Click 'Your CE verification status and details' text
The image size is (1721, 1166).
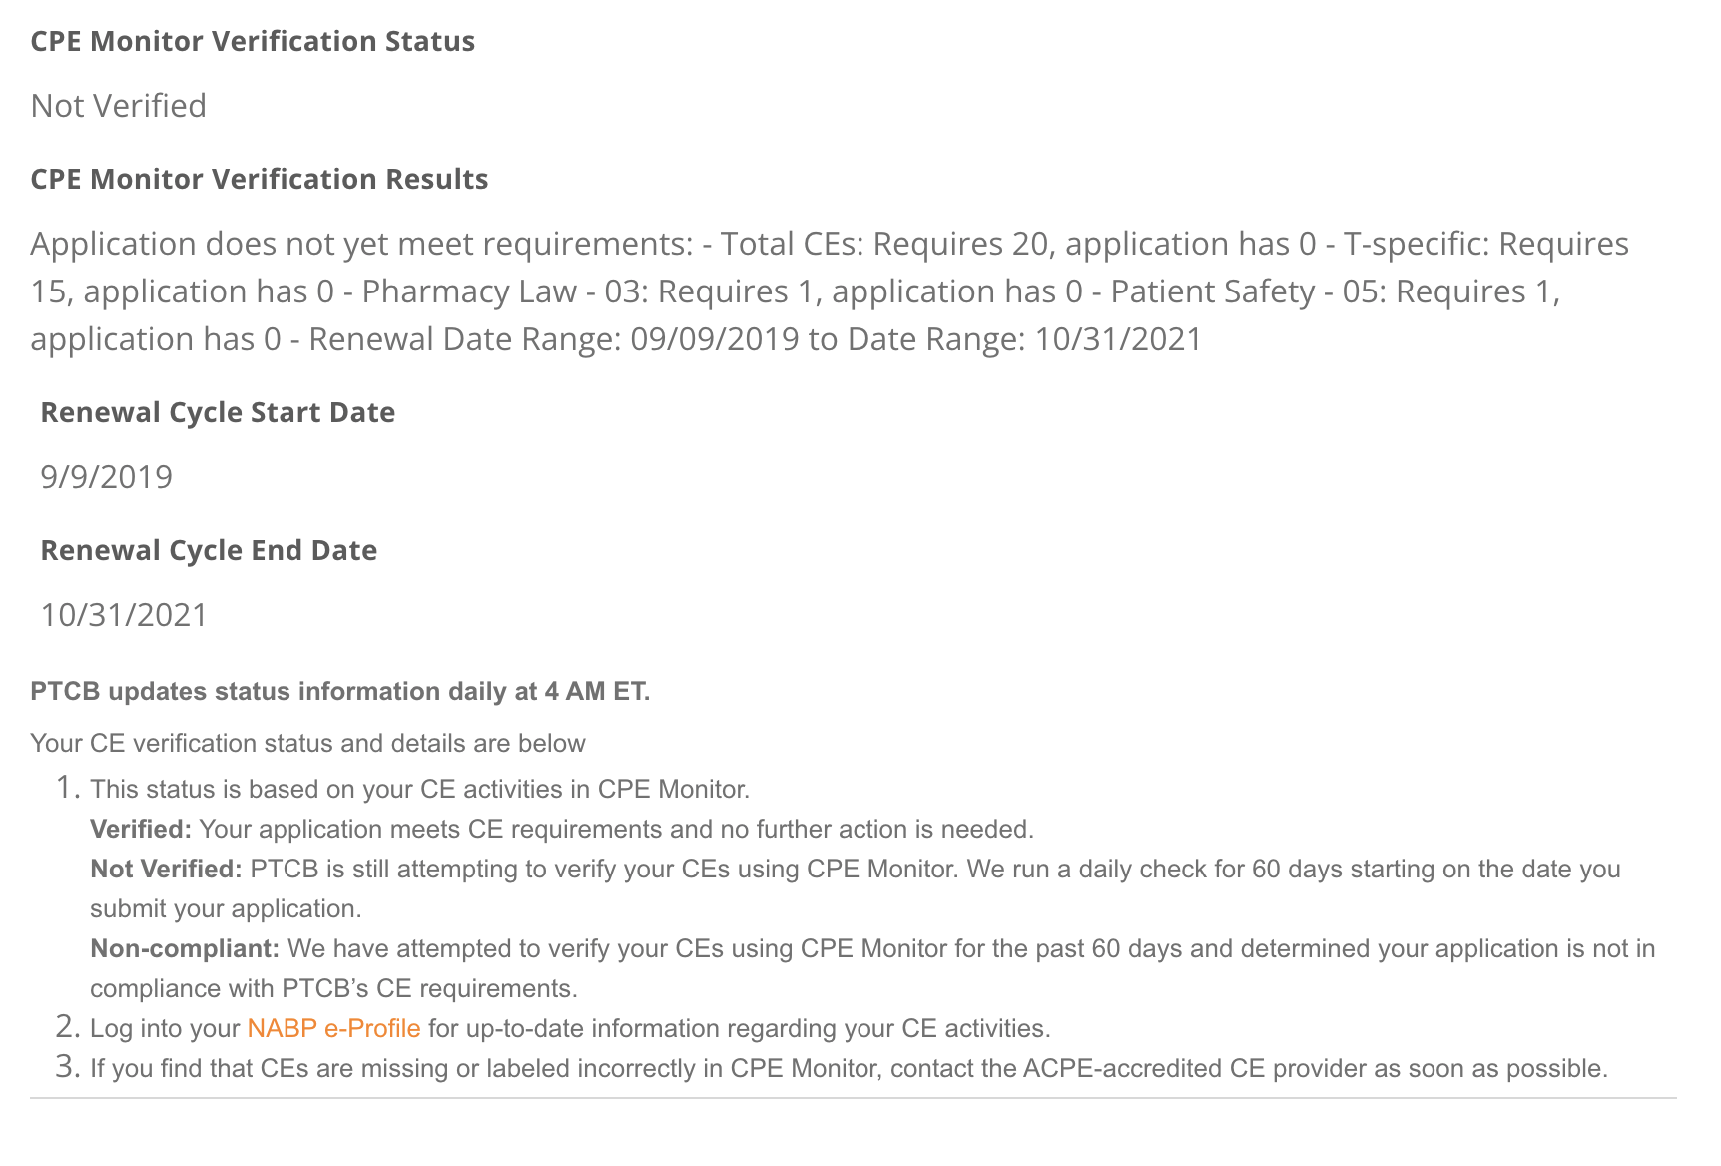[307, 744]
